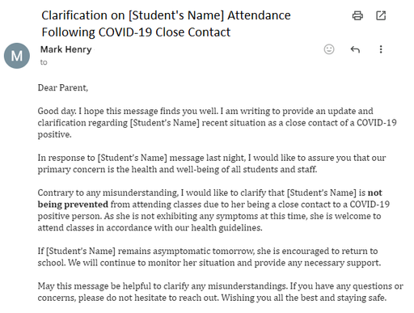Screen dimensions: 414x313
Task: Click the 'Dear Parent,' greeting line
Action: (x=63, y=87)
